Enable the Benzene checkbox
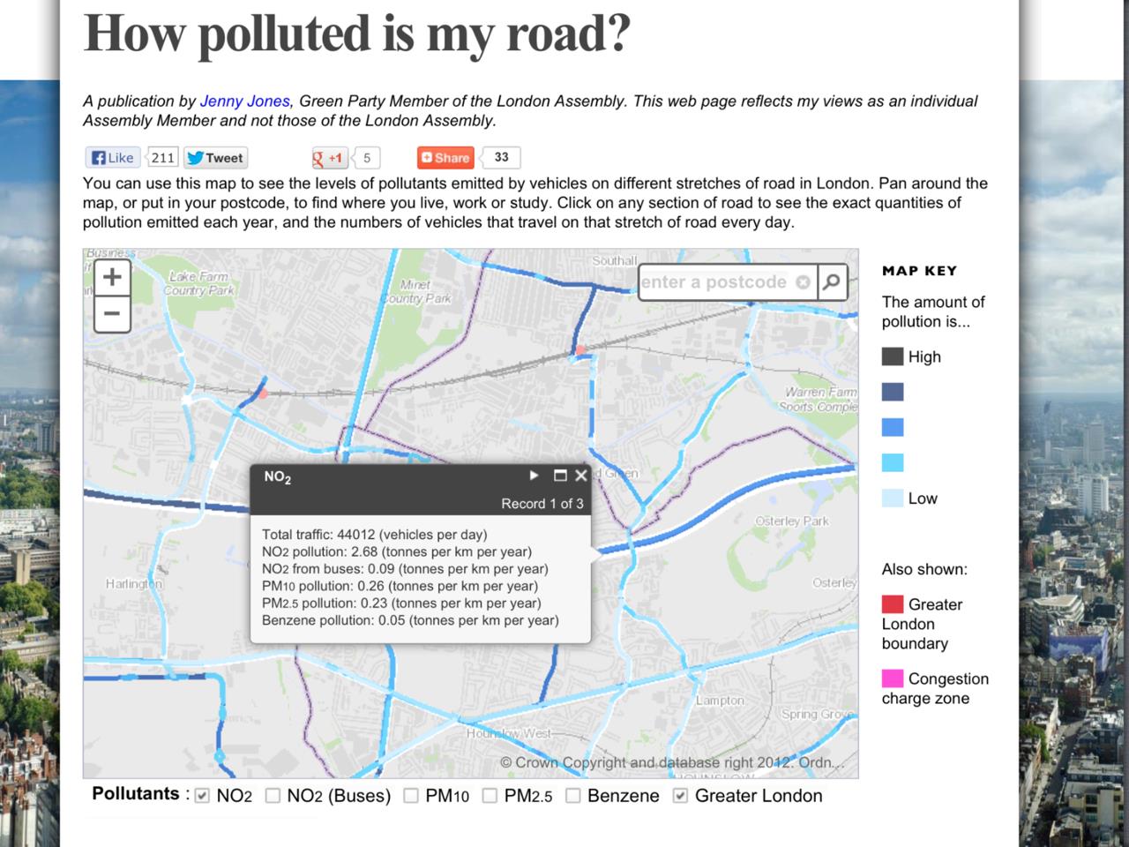This screenshot has width=1129, height=847. 573,796
